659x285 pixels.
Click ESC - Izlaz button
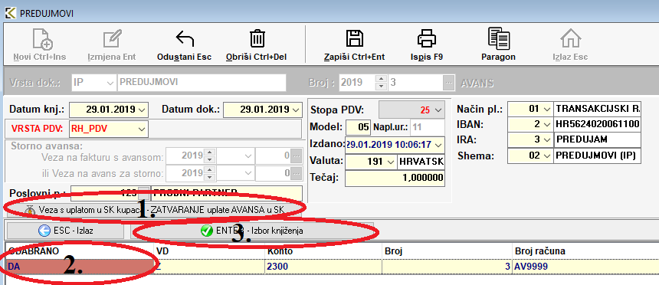(65, 231)
